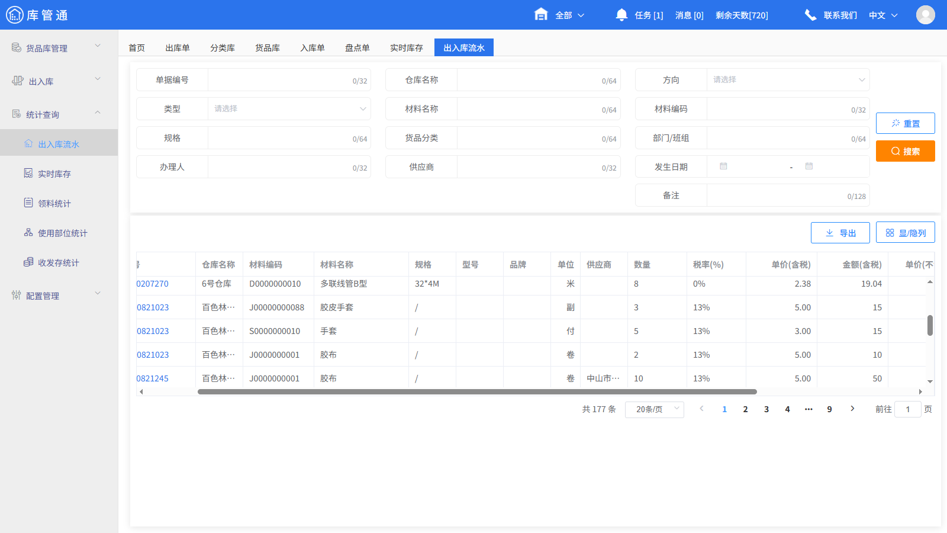Viewport: 947px width, 533px height.
Task: Click the calendar icon in 发生日期 field
Action: pyautogui.click(x=723, y=166)
